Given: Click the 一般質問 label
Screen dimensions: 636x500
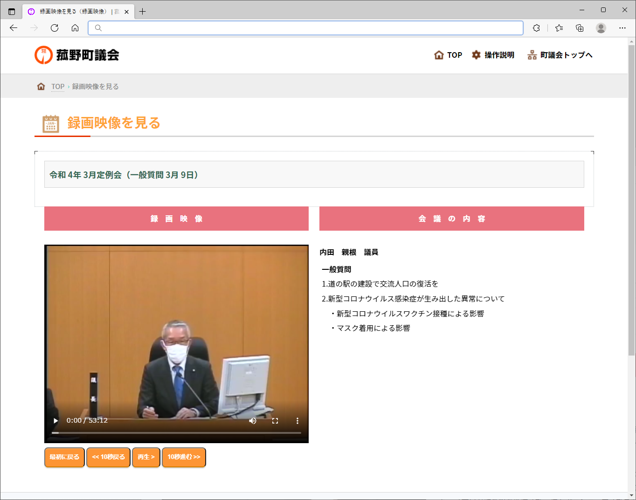Looking at the screenshot, I should click(x=336, y=269).
